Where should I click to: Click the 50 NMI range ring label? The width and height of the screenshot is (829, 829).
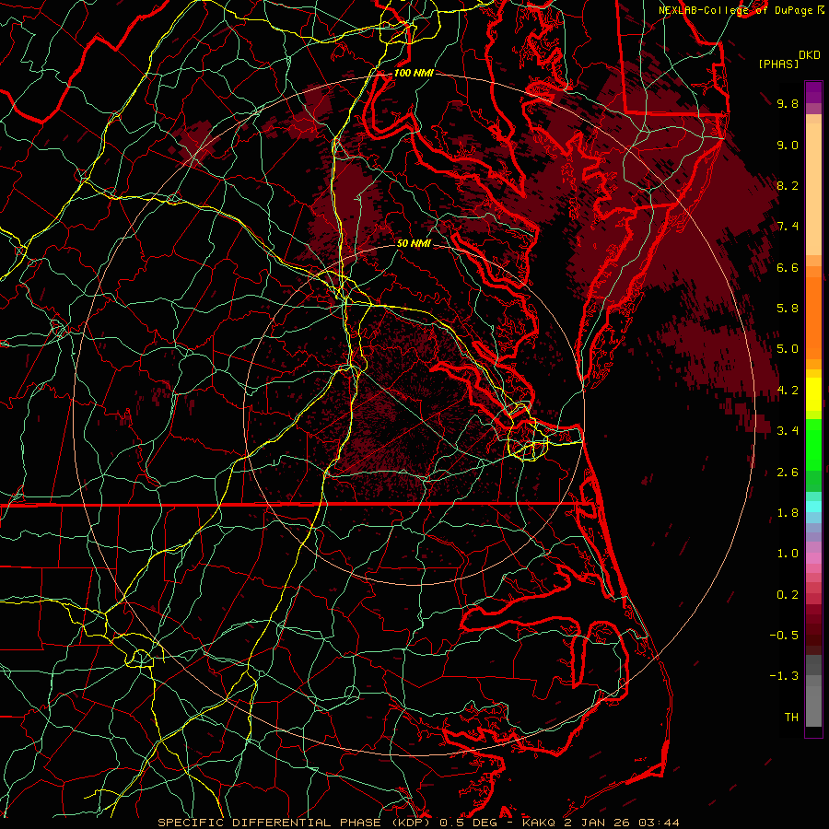tap(414, 243)
